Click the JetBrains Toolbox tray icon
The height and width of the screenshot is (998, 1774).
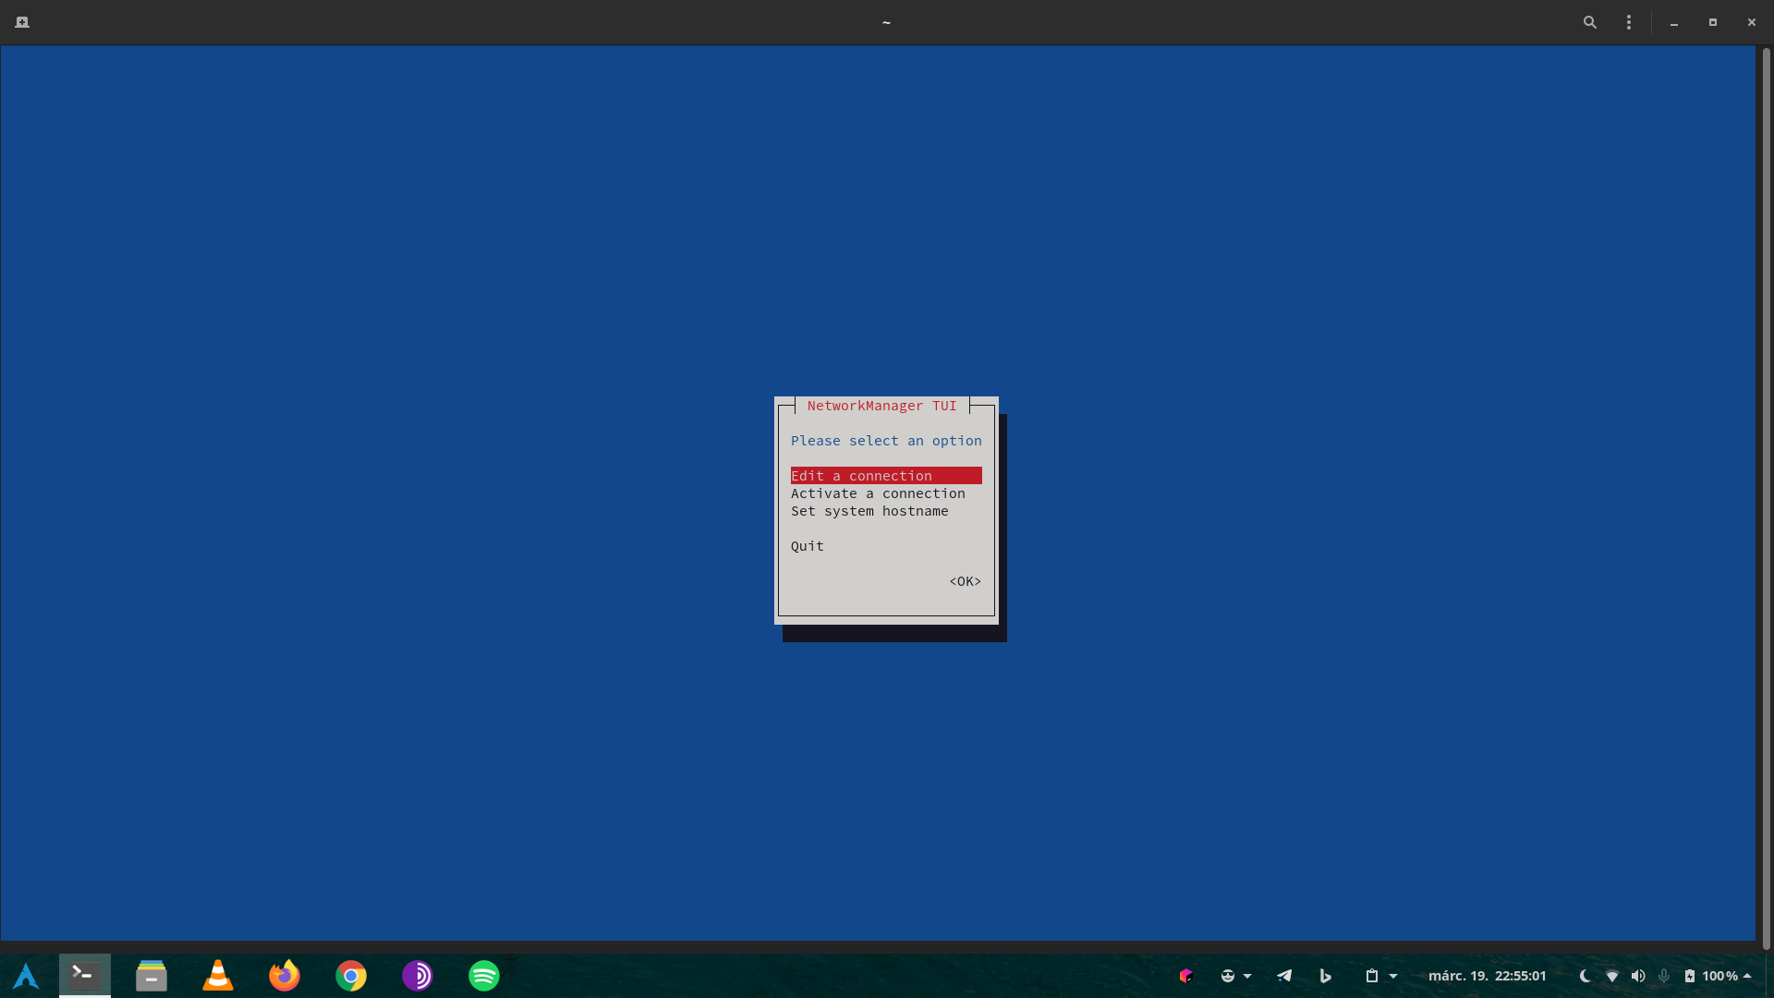click(x=1186, y=976)
